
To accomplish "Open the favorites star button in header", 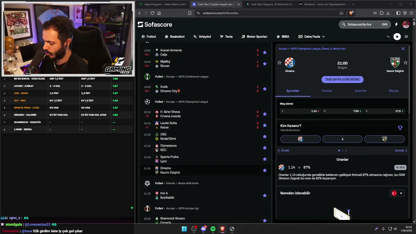I will point(397,37).
